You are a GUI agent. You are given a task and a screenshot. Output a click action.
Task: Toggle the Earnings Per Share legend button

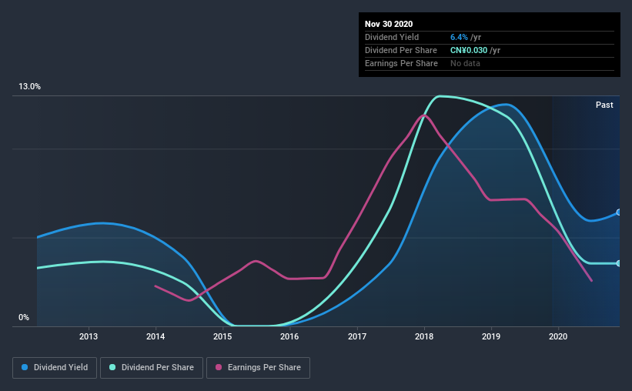258,368
